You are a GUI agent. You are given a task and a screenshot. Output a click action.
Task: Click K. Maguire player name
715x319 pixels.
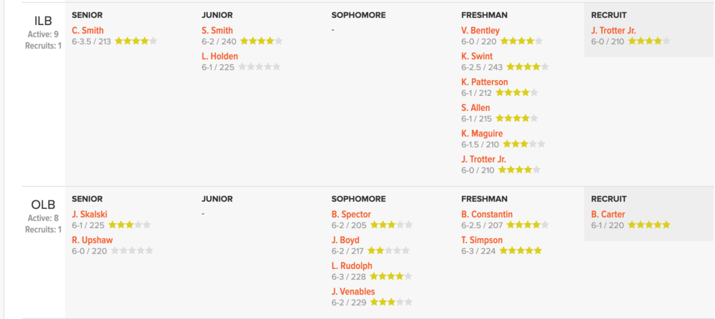coord(481,134)
